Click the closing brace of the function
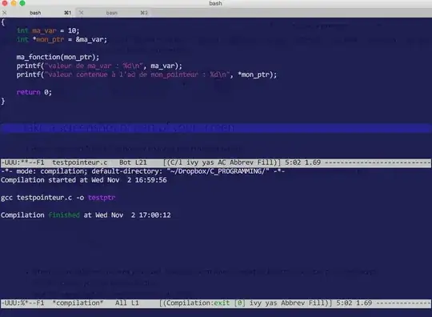This screenshot has width=432, height=317. tap(3, 101)
